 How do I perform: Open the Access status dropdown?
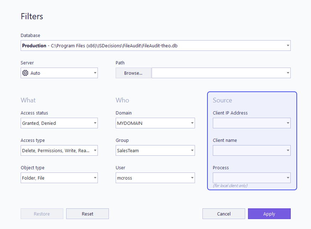click(x=59, y=123)
